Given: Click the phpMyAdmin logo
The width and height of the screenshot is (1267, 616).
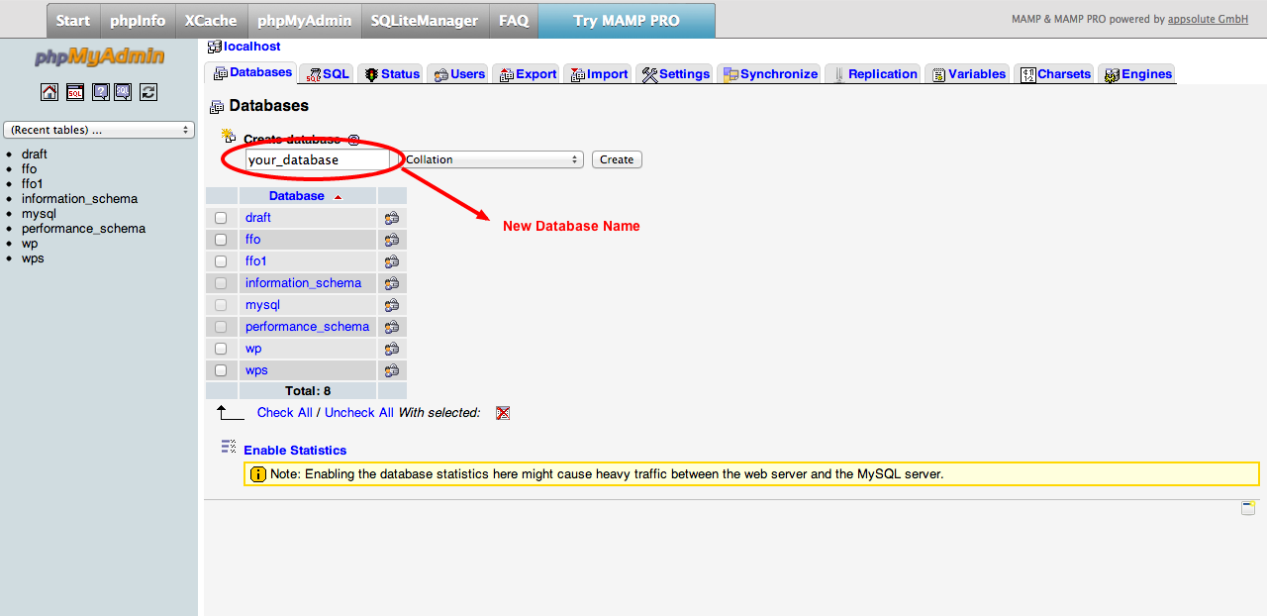Looking at the screenshot, I should (99, 56).
